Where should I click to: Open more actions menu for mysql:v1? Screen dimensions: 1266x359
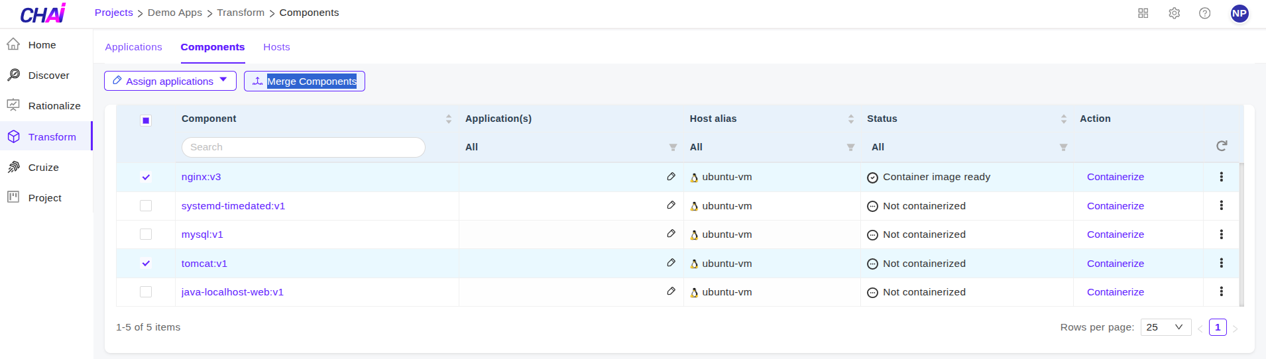point(1222,234)
